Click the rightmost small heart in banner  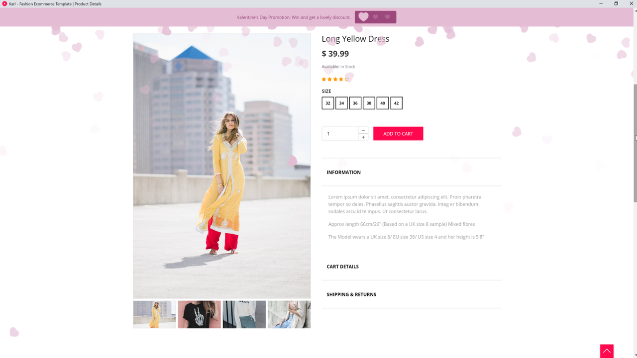388,17
